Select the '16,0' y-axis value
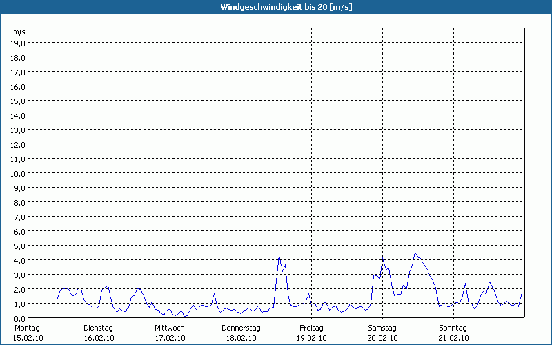Image resolution: width=552 pixels, height=345 pixels. [x=18, y=87]
